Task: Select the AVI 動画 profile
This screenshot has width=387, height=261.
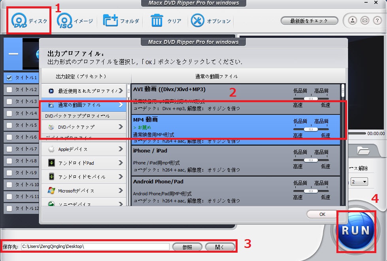Action: tap(236, 99)
